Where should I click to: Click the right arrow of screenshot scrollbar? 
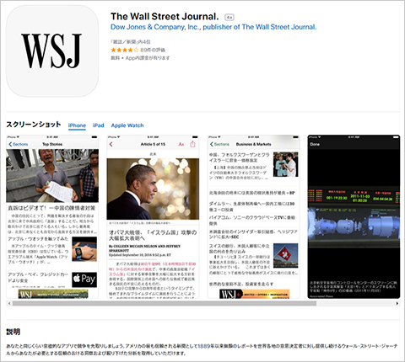click(x=397, y=303)
